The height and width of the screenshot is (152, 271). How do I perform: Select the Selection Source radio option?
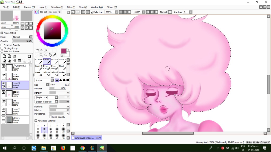pyautogui.click(x=2, y=51)
